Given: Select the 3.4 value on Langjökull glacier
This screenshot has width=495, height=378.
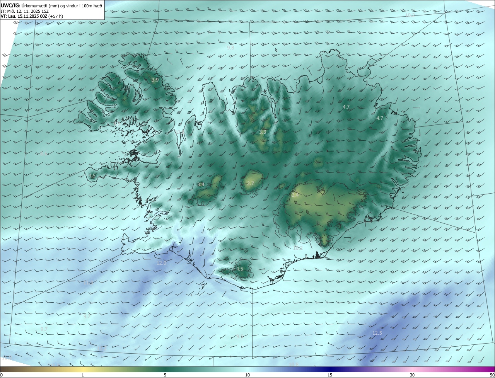Looking at the screenshot, I should point(201,185).
